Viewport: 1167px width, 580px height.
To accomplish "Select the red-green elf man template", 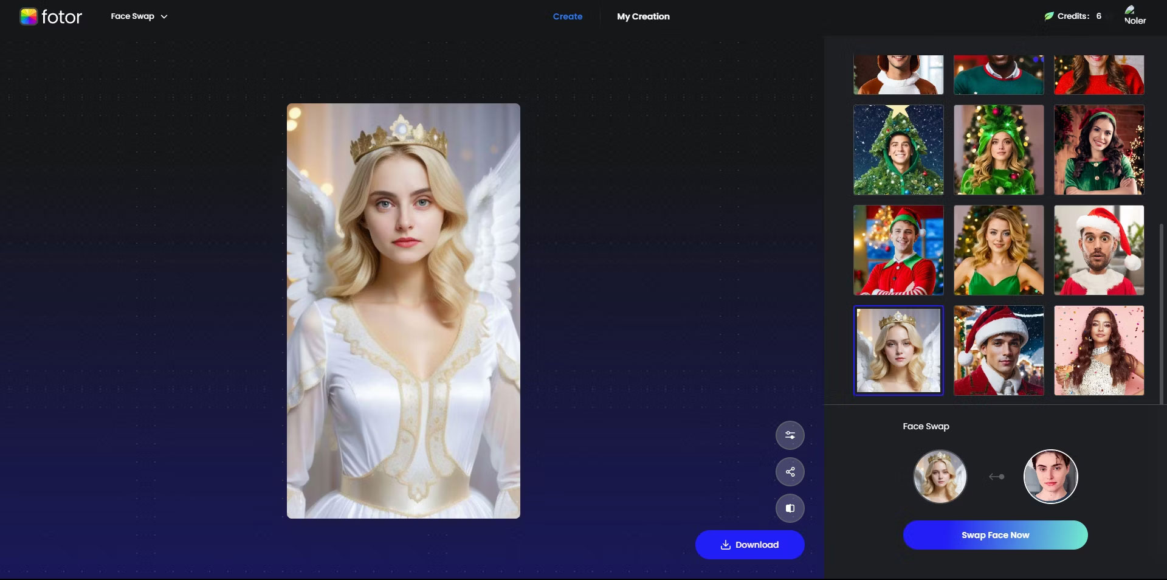I will click(x=898, y=250).
